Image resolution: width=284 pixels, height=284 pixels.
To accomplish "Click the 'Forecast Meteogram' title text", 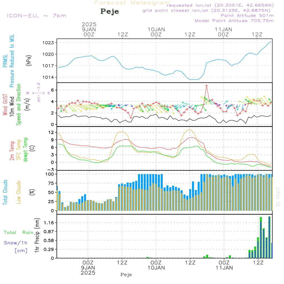I will tap(132, 3).
